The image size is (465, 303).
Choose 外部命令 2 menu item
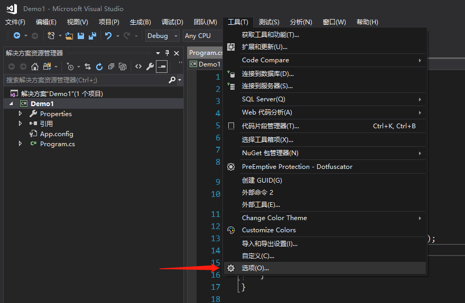(x=325, y=193)
